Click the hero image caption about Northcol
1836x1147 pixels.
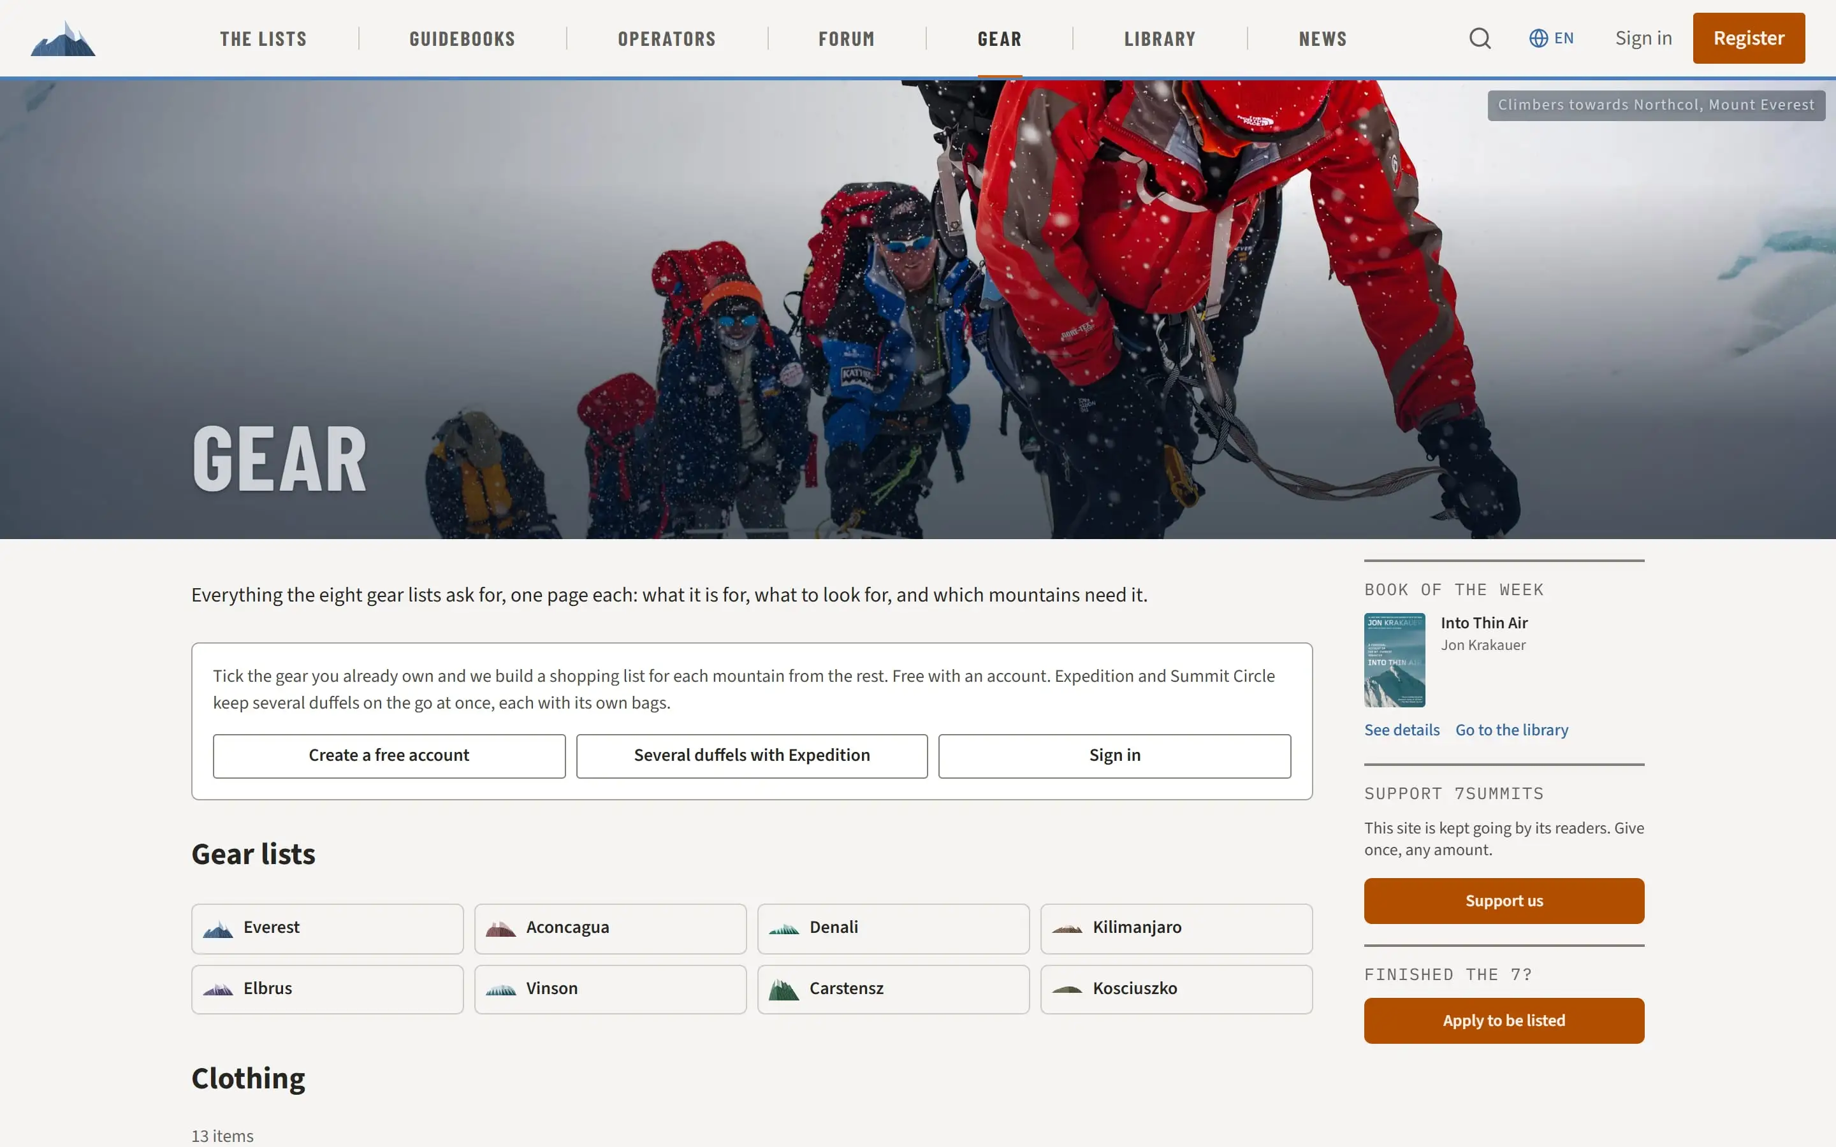coord(1656,105)
